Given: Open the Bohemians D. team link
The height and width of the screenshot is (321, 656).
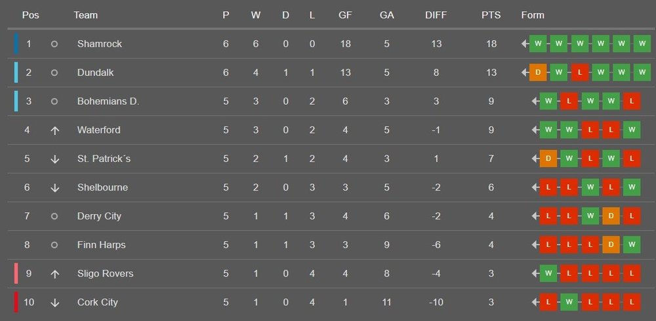Looking at the screenshot, I should coord(108,102).
